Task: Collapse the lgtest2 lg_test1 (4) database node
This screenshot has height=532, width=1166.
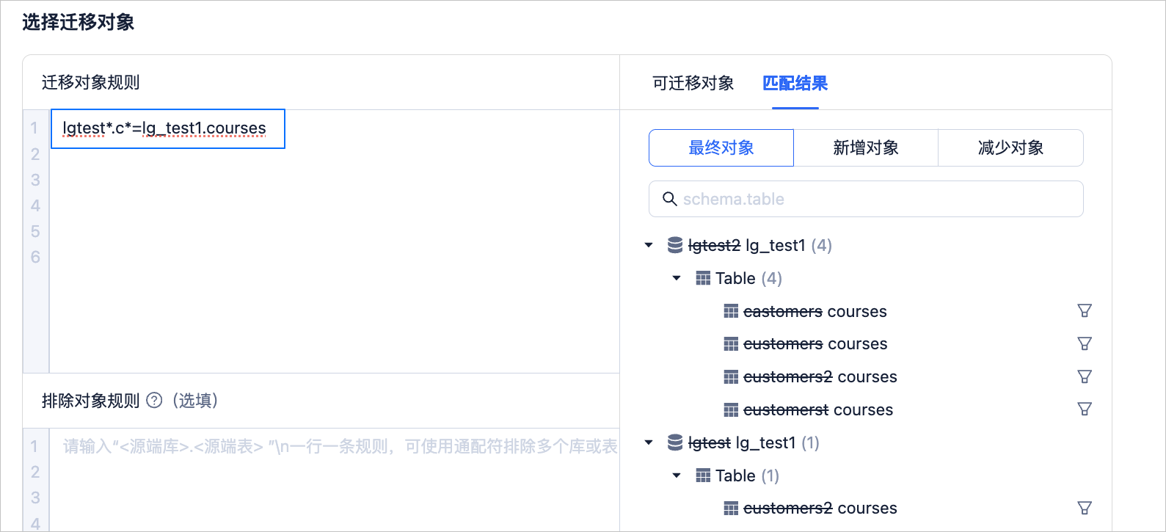Action: 649,245
